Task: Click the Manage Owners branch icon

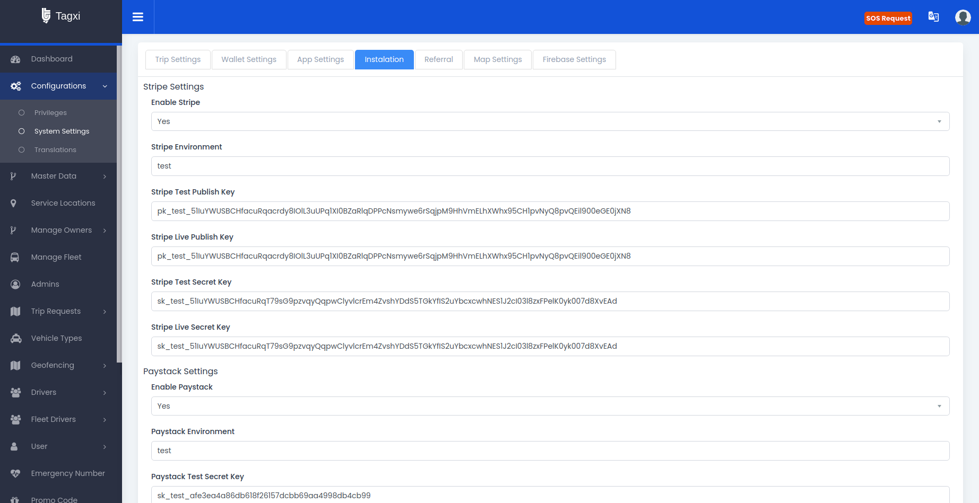Action: click(13, 231)
